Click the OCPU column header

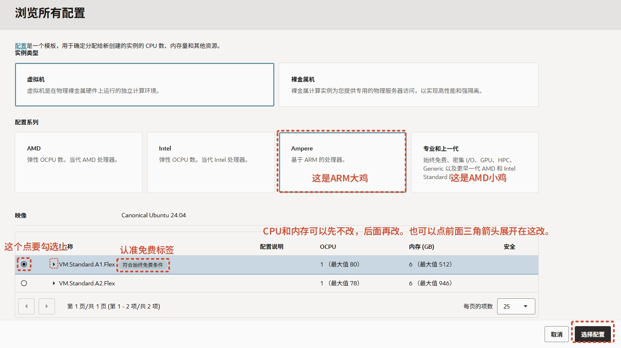coord(328,247)
